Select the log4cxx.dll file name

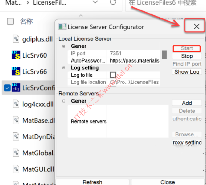38,104
